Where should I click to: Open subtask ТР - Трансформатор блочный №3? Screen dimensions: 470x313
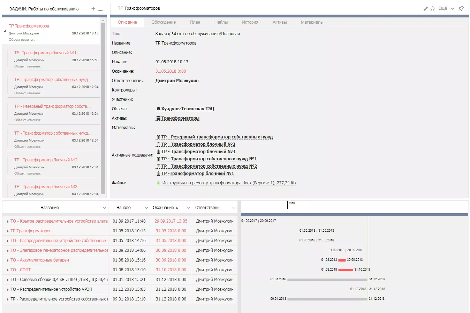198,152
